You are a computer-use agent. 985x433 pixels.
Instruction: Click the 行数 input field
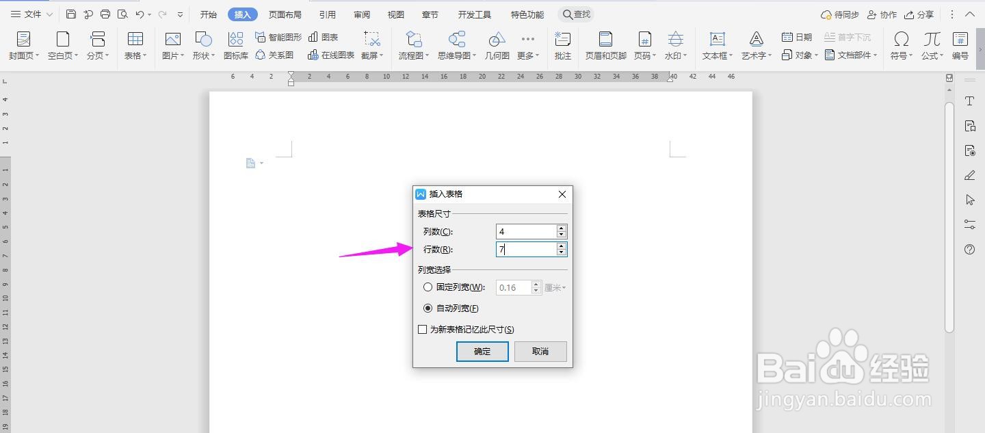tap(526, 250)
